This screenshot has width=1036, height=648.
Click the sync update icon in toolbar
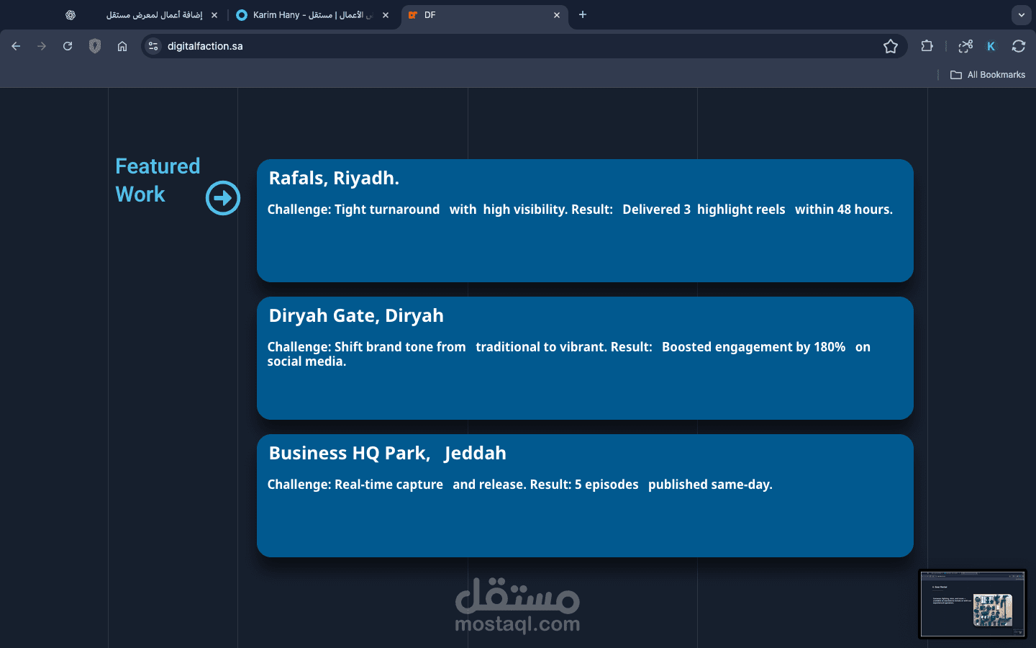1019,46
